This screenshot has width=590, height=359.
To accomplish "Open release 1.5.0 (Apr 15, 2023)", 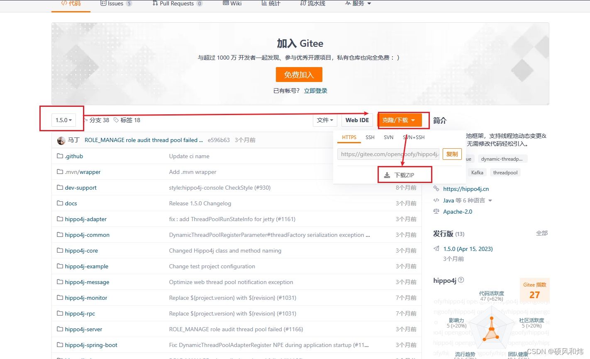I will point(468,249).
